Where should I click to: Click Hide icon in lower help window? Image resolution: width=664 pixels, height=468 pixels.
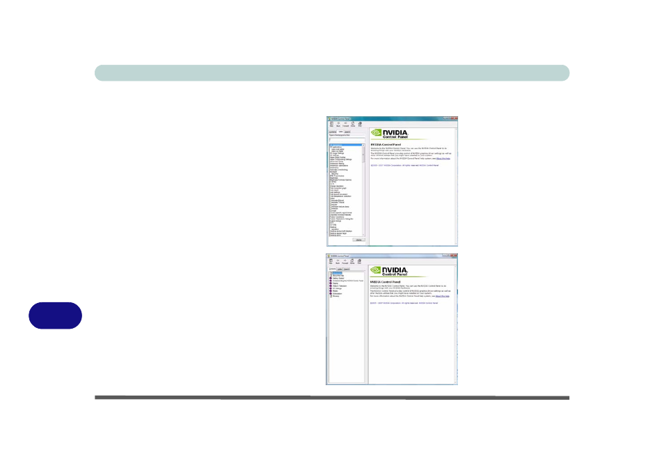tap(331, 261)
